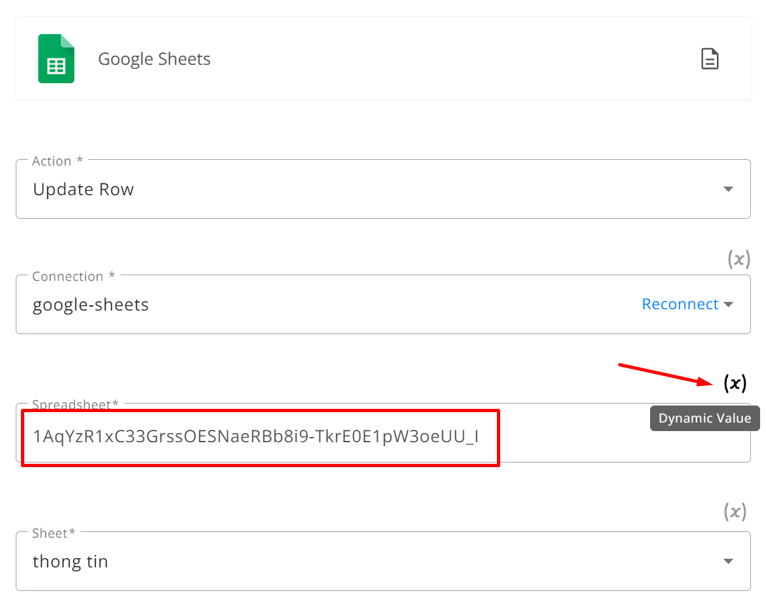
Task: Toggle dynamic value (x) above Connection field
Action: tap(739, 259)
